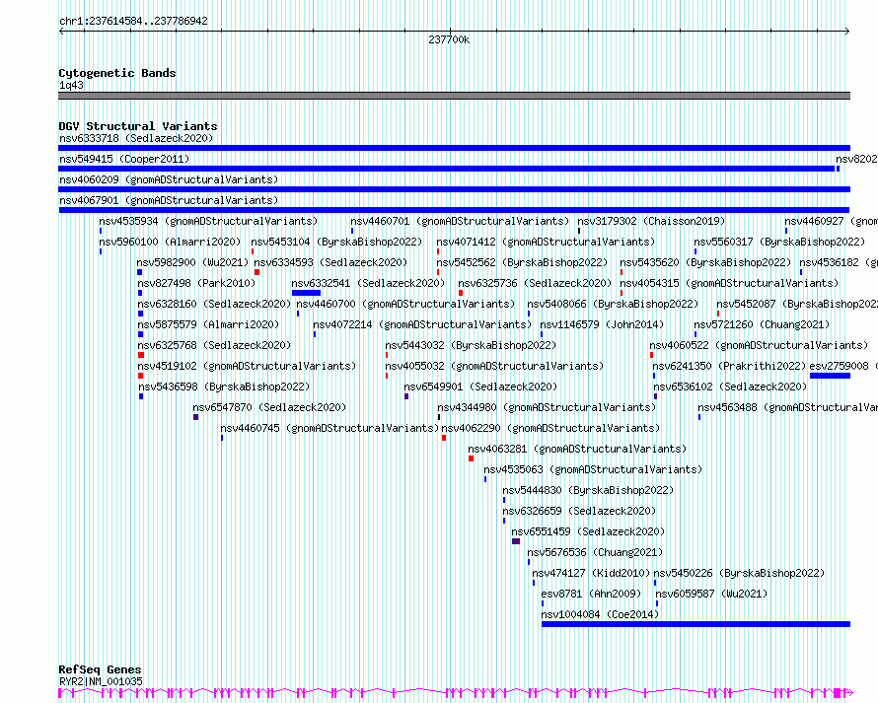
Task: Click the nsv3179302 (Chaisson2019) label
Action: pyautogui.click(x=651, y=221)
